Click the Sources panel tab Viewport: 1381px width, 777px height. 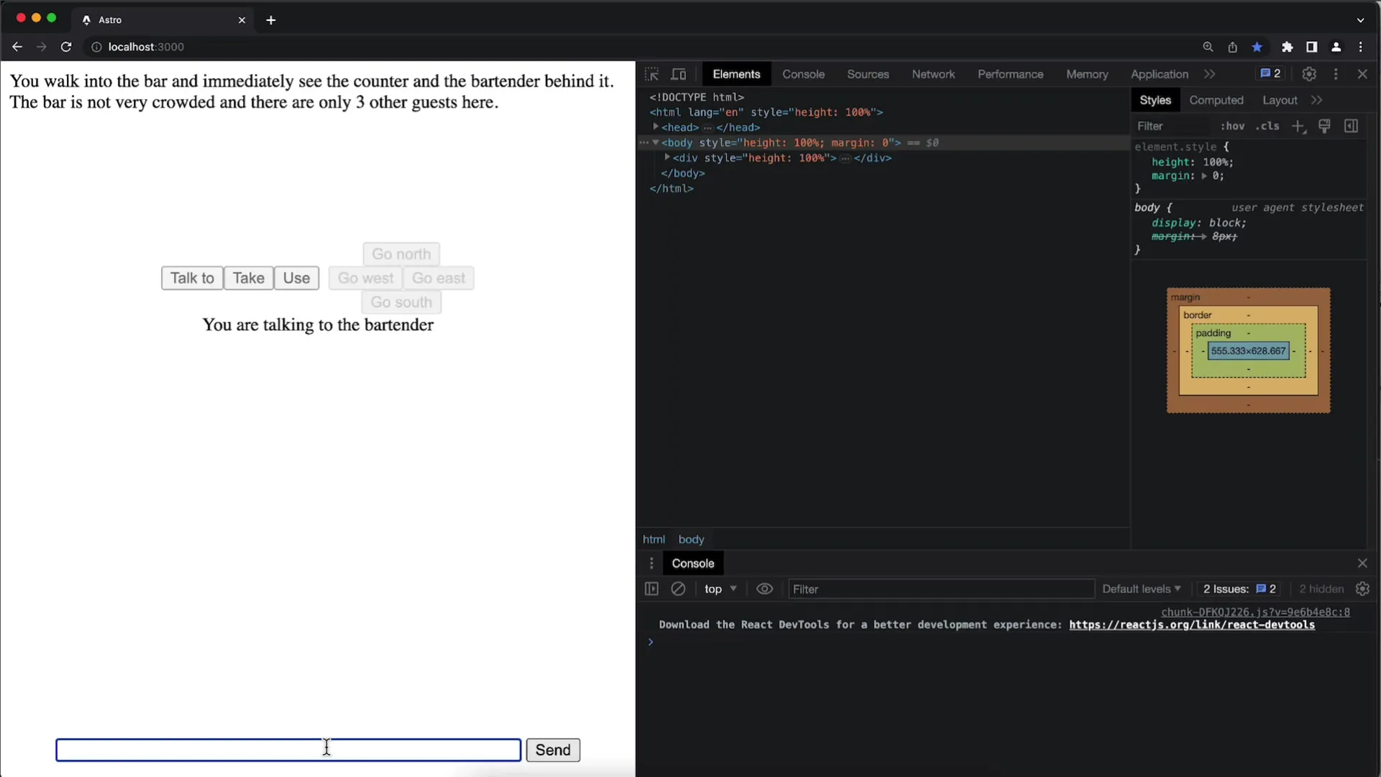[867, 74]
